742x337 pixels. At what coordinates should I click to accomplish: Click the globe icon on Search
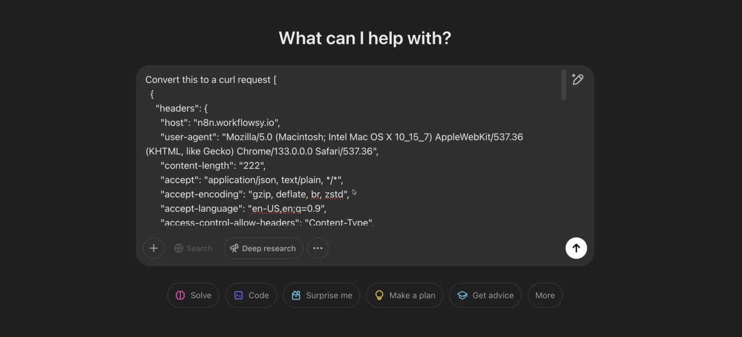pos(179,248)
